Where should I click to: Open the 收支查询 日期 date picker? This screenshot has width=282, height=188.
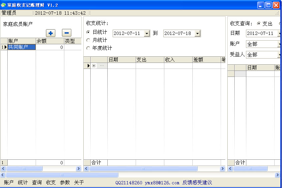click(279, 33)
